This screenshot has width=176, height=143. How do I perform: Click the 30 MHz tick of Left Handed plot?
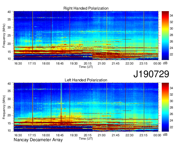coord(9,99)
